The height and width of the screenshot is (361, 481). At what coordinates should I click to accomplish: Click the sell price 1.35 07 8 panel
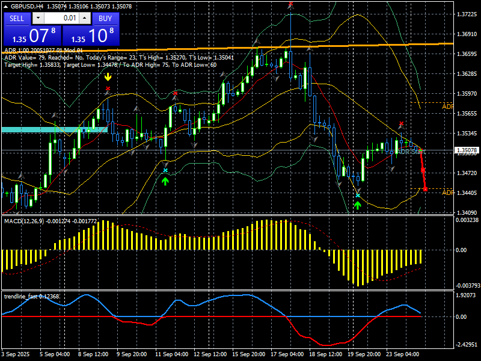32,35
